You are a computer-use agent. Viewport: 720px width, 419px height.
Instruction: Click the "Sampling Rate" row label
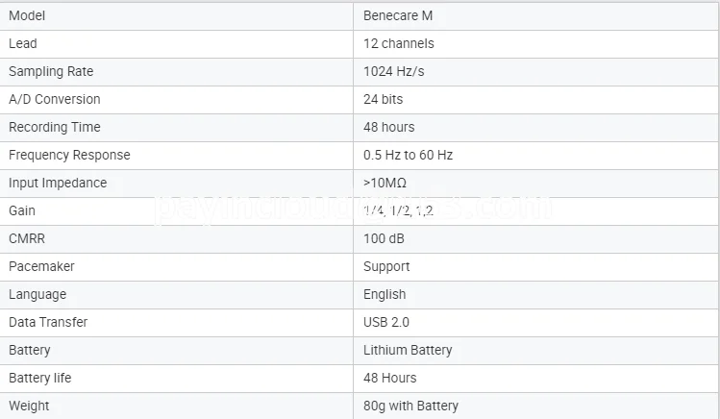pos(51,71)
